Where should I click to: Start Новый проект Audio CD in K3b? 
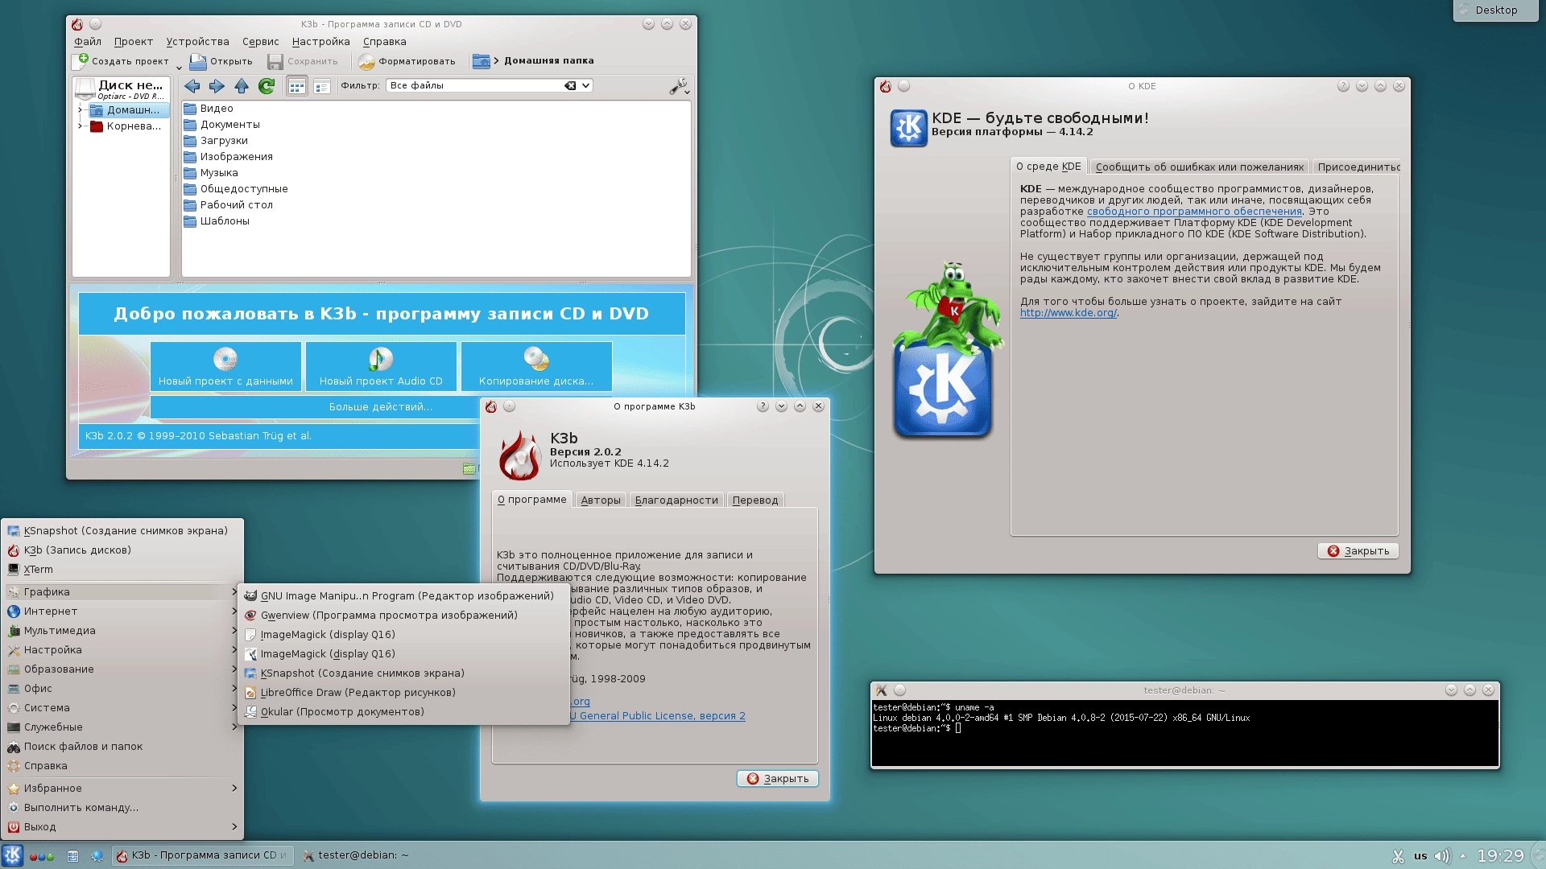pyautogui.click(x=381, y=366)
